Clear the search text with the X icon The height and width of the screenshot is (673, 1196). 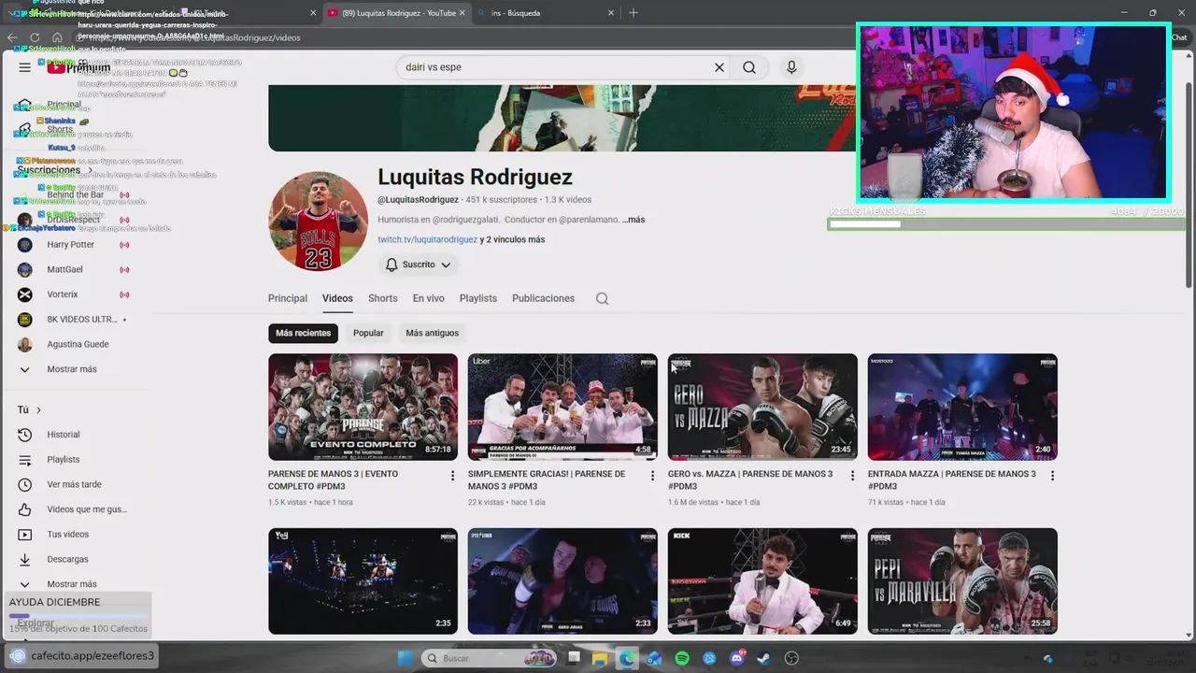click(719, 67)
